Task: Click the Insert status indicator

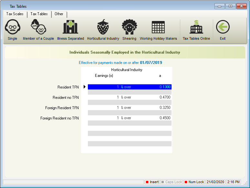Action: [x=152, y=182]
